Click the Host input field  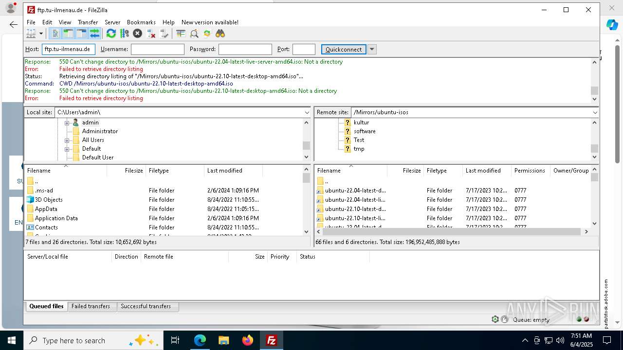pos(69,49)
